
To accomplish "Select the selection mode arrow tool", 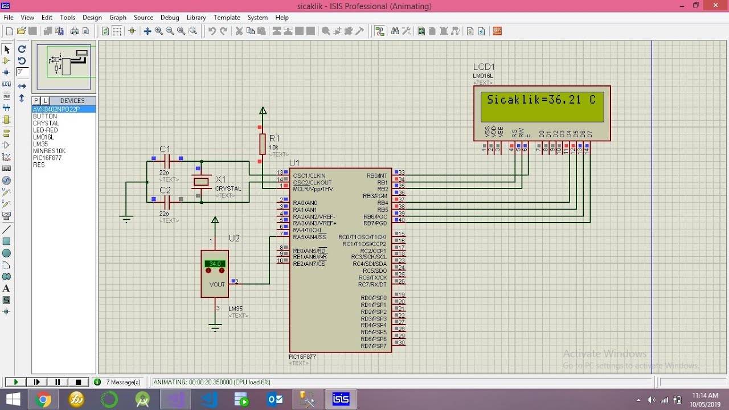I will point(7,50).
